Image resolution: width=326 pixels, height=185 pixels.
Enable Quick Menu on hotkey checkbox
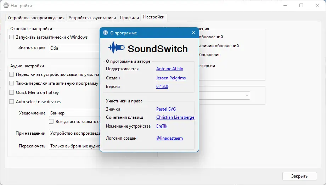(12, 92)
